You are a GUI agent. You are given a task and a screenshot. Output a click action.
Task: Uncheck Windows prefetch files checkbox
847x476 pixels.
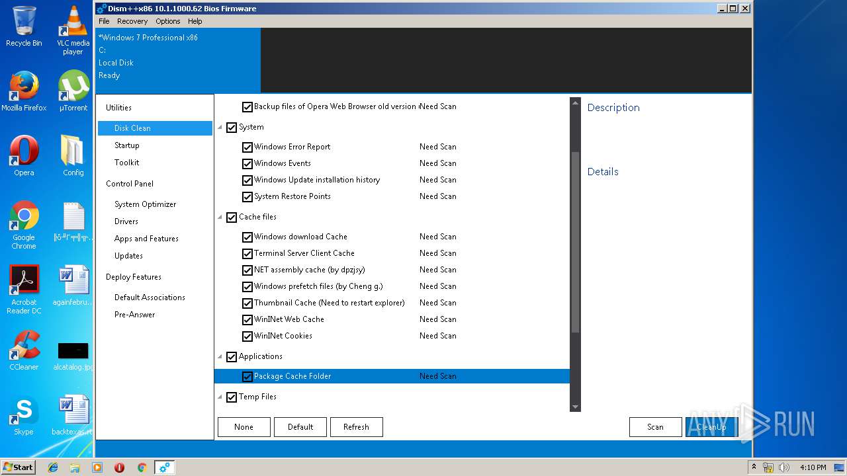pyautogui.click(x=247, y=287)
